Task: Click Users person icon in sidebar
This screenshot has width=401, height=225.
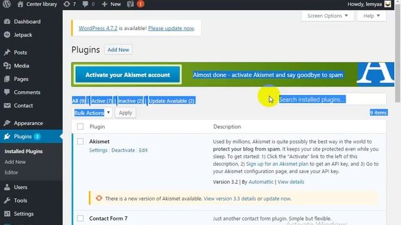Action: (x=7, y=187)
